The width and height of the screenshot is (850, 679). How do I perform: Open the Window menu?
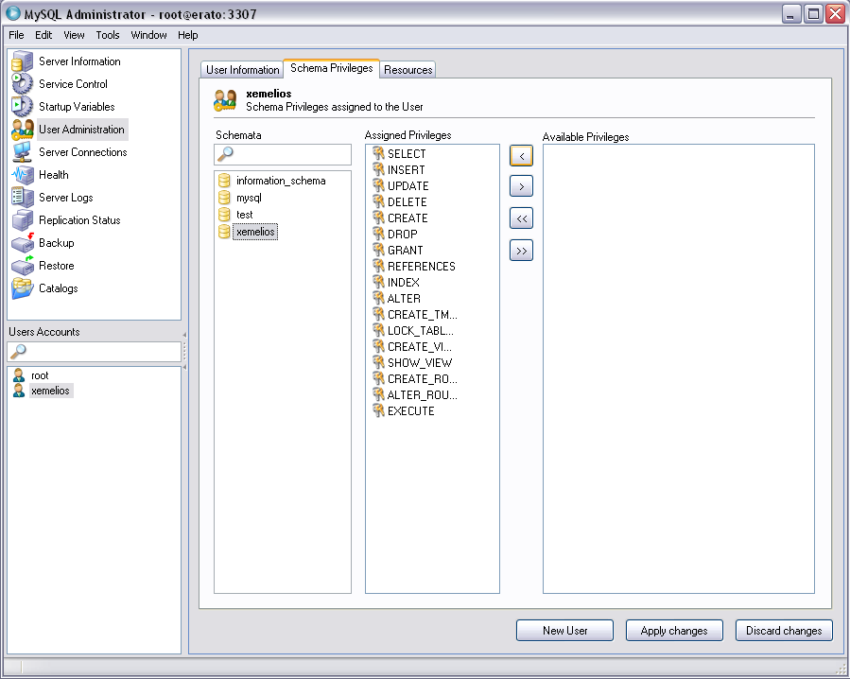[148, 35]
